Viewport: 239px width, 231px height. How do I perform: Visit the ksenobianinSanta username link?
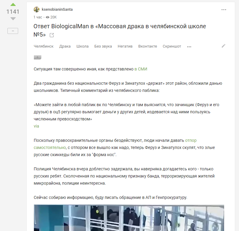(x=57, y=10)
